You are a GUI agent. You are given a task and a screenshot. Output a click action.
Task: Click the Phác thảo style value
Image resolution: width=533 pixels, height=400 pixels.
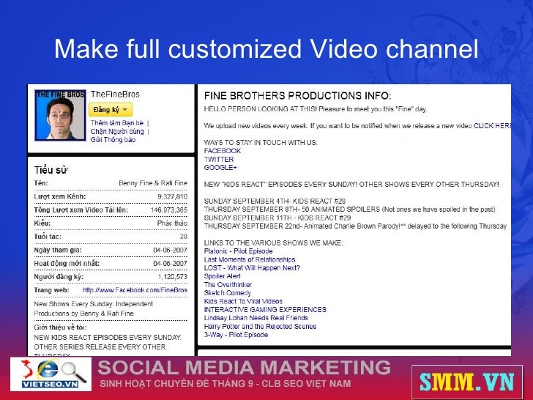click(172, 223)
